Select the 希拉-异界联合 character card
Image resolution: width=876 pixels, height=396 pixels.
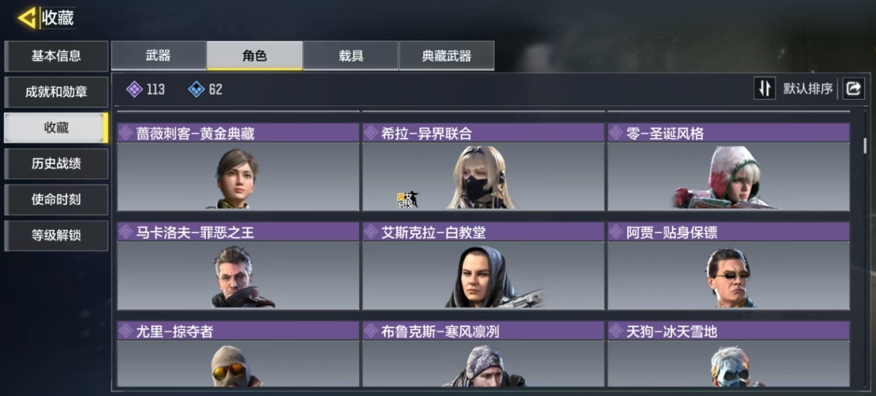pyautogui.click(x=483, y=166)
